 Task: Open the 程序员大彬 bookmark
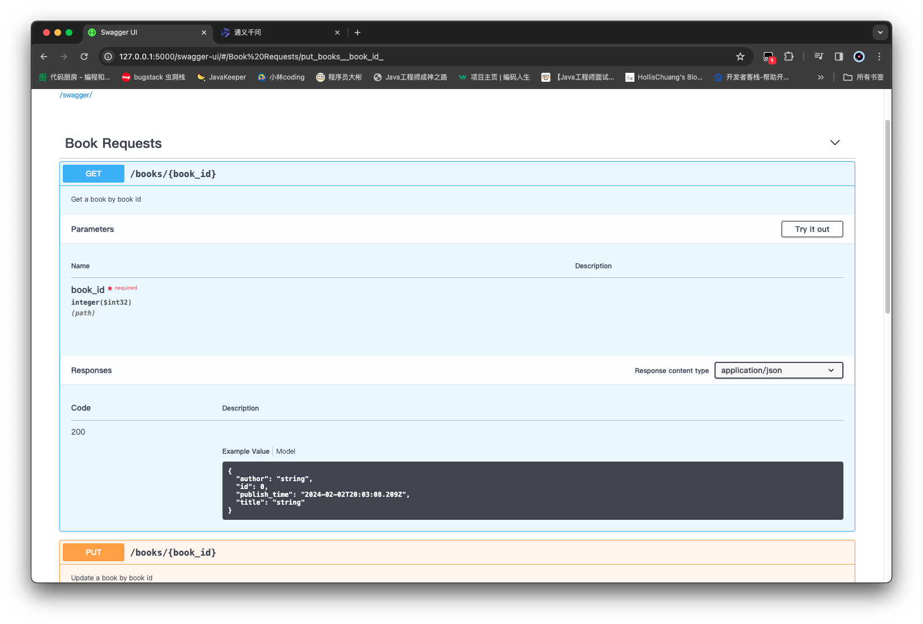coord(339,77)
